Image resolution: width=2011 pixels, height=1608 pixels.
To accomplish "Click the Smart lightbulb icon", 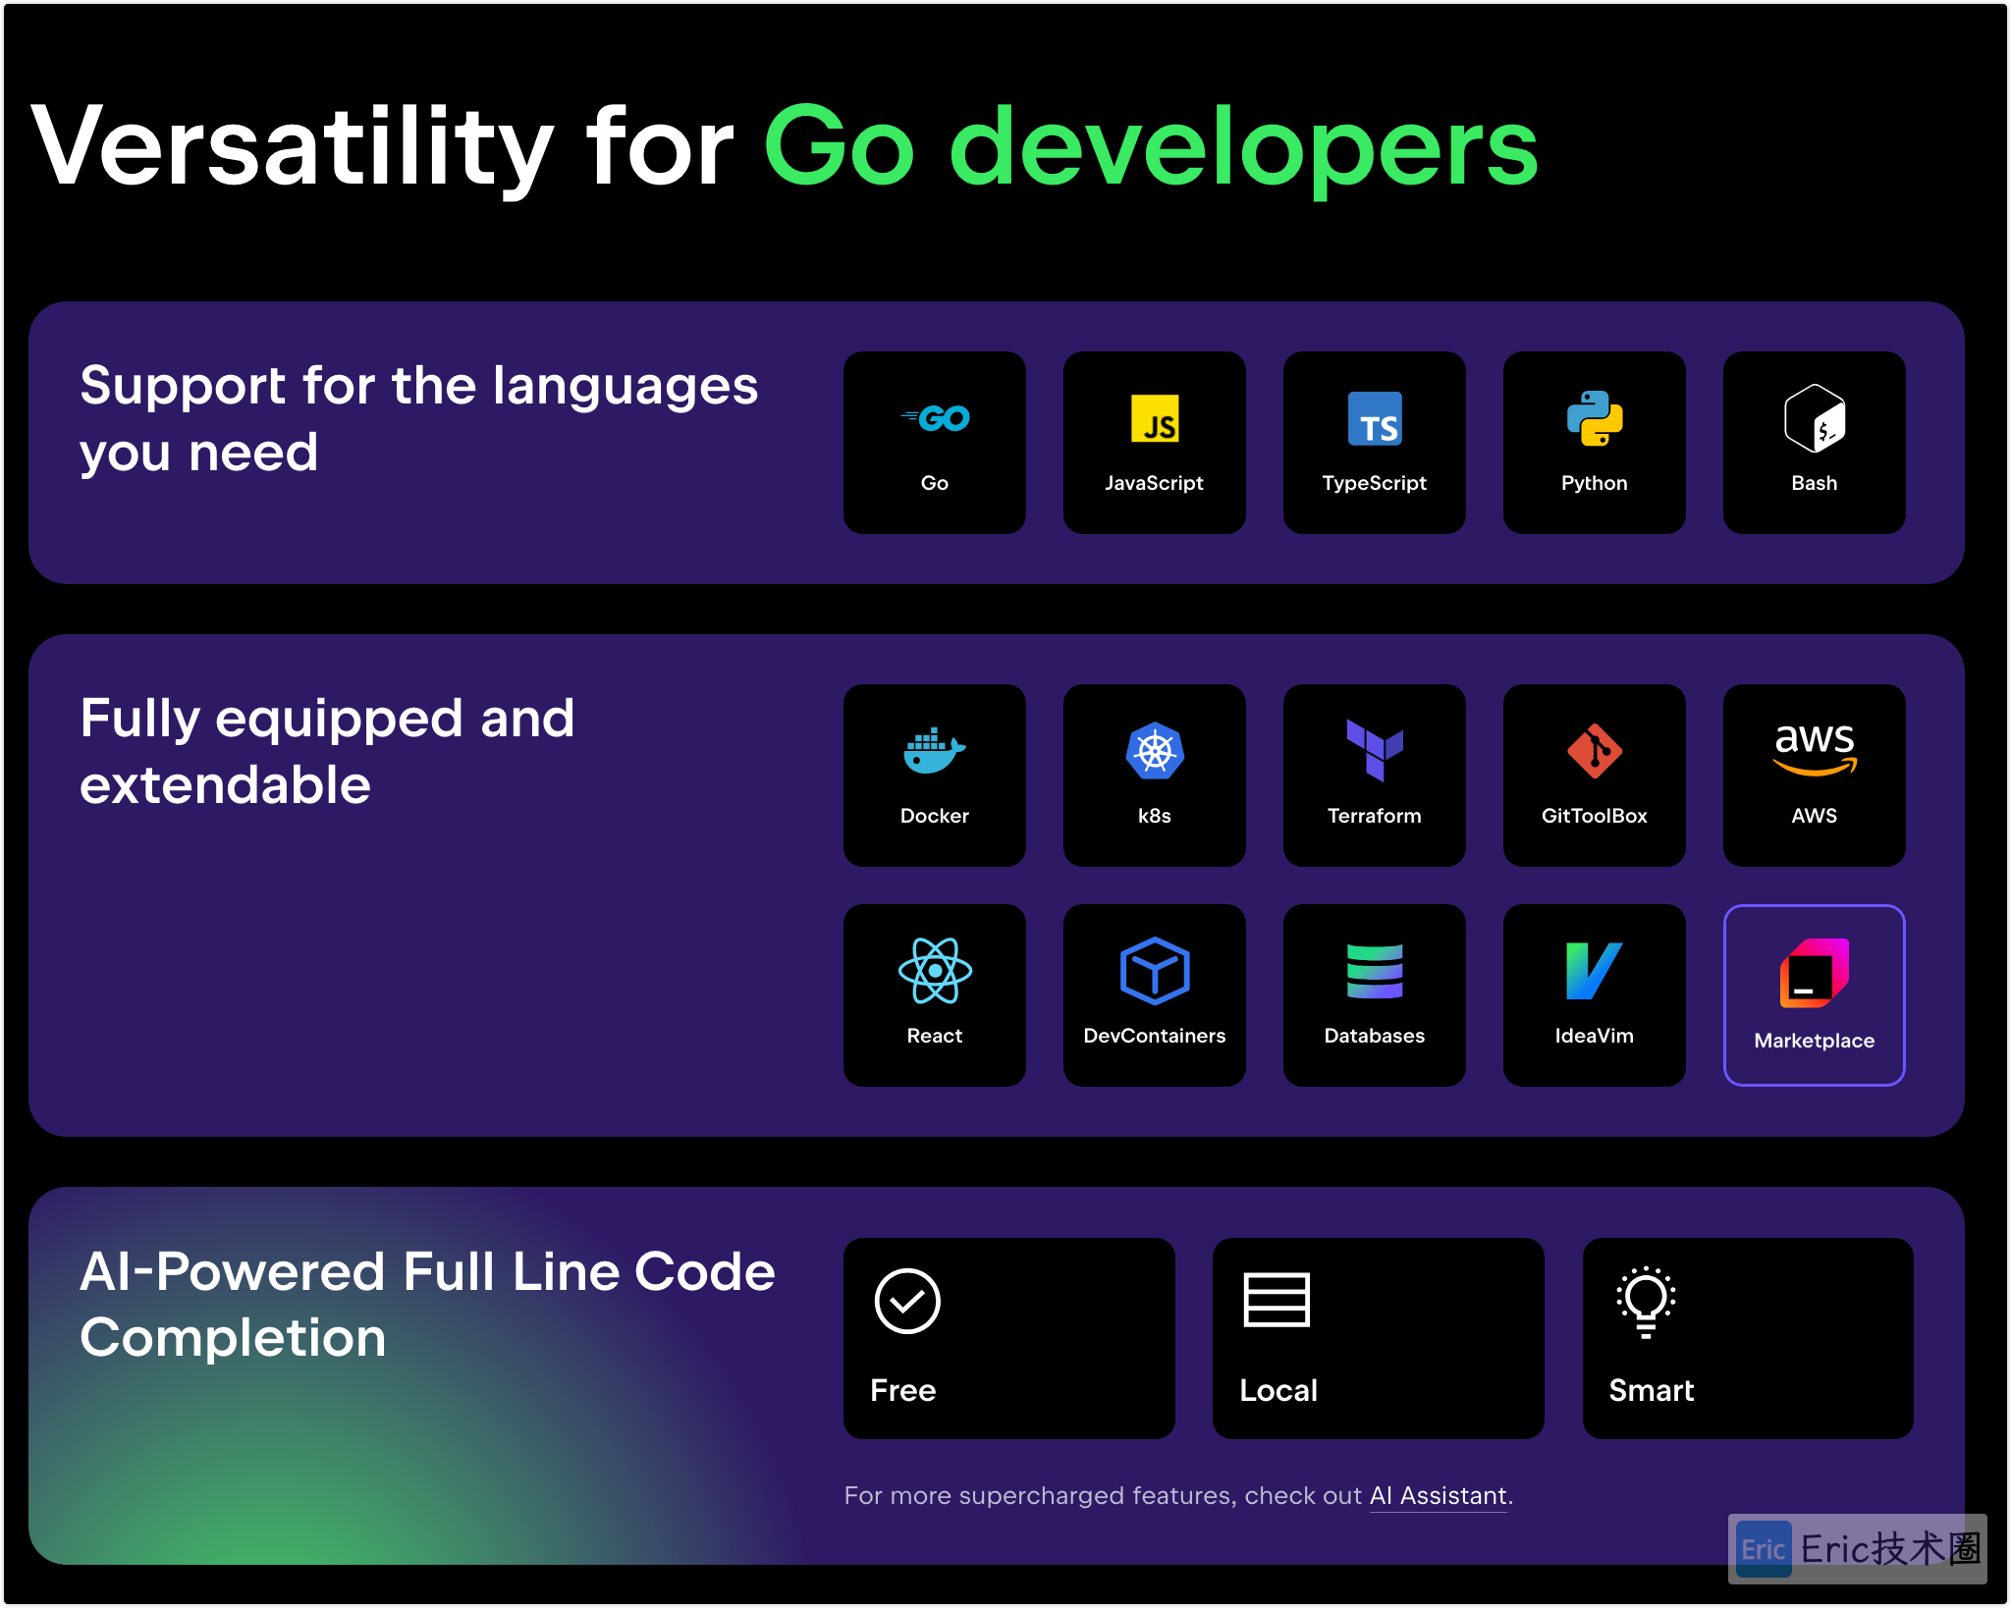I will [x=1647, y=1303].
